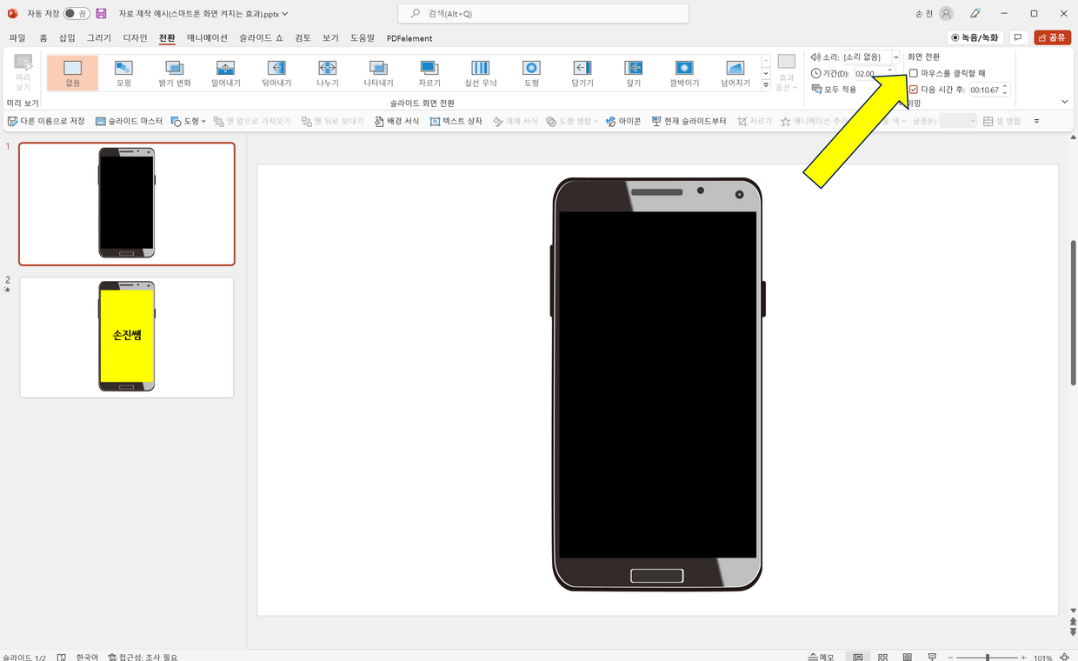Click 슬라이드 마스터 button
Viewport: 1078px width, 661px height.
(x=130, y=122)
